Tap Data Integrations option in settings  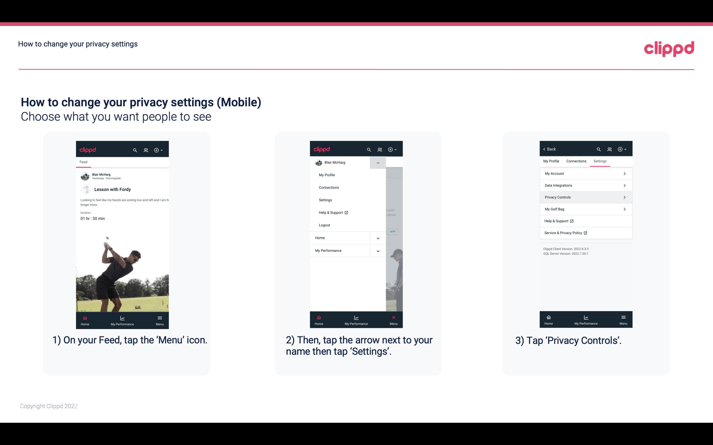[x=585, y=185]
